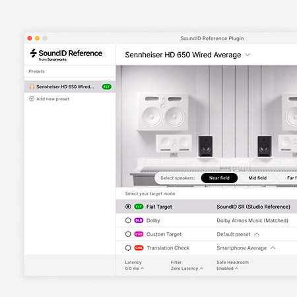Open the Latency 0.0 ms dropdown
The image size is (297, 297).
[135, 269]
